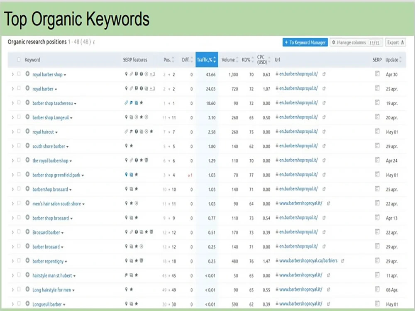This screenshot has width=415, height=311.
Task: Click star SERP feature for Long hairstyle for men
Action: (131, 289)
